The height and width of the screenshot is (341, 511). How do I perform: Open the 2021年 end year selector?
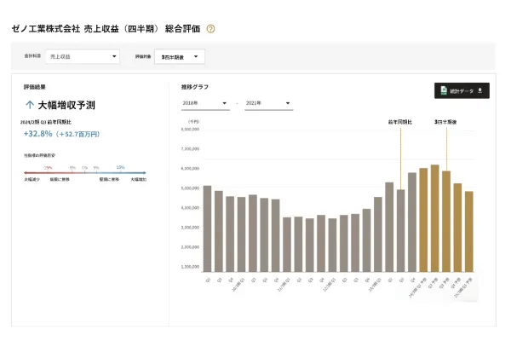(268, 104)
